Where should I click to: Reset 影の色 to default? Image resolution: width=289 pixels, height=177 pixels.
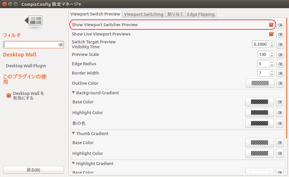[280, 123]
